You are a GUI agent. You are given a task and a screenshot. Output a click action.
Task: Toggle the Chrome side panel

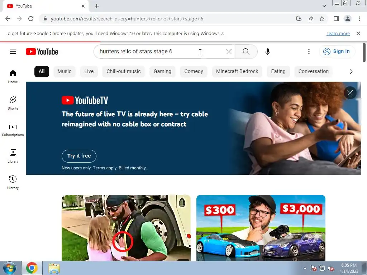336,19
